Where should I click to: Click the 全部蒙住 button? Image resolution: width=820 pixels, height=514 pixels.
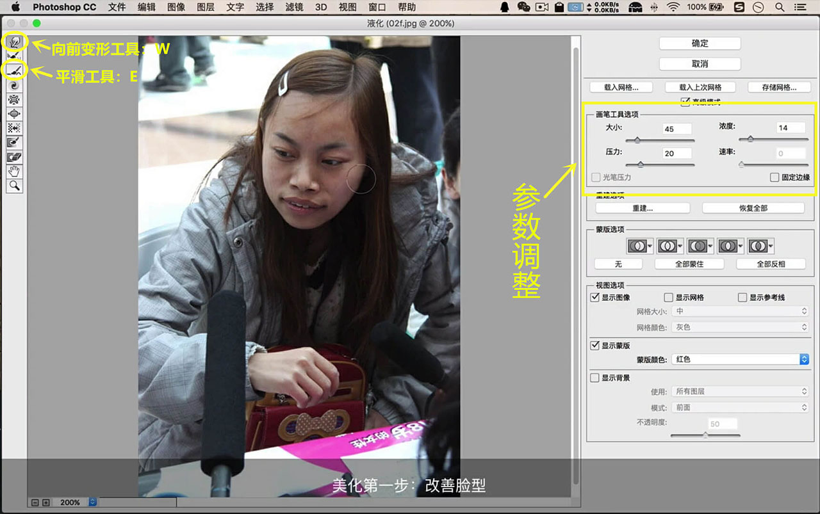[690, 264]
